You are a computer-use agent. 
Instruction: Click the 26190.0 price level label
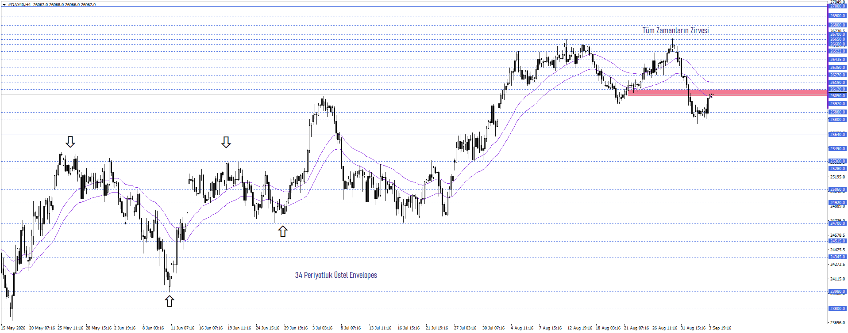tap(837, 83)
